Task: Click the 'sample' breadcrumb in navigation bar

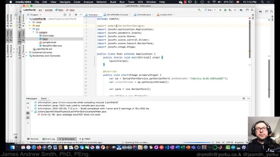Action: click(x=49, y=10)
